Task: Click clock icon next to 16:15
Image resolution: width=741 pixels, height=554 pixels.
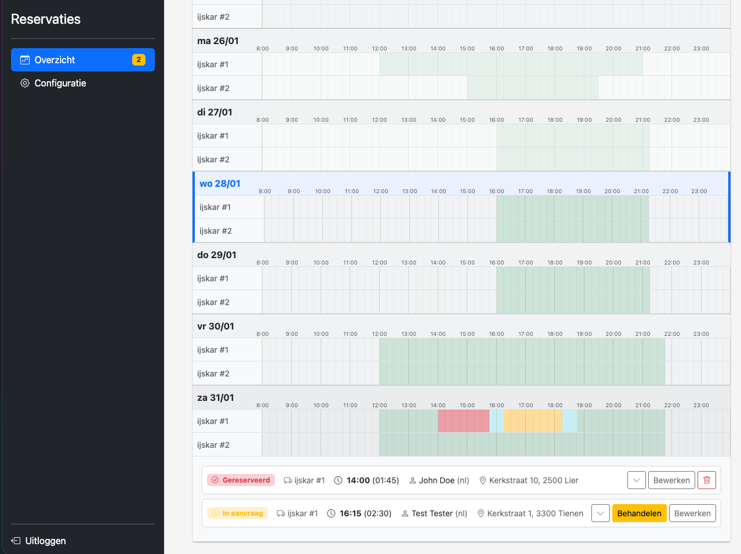Action: click(332, 513)
